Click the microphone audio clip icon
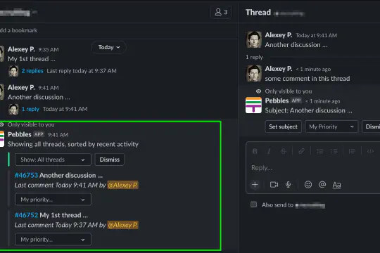Viewport: 380px width, 253px height. point(288,185)
